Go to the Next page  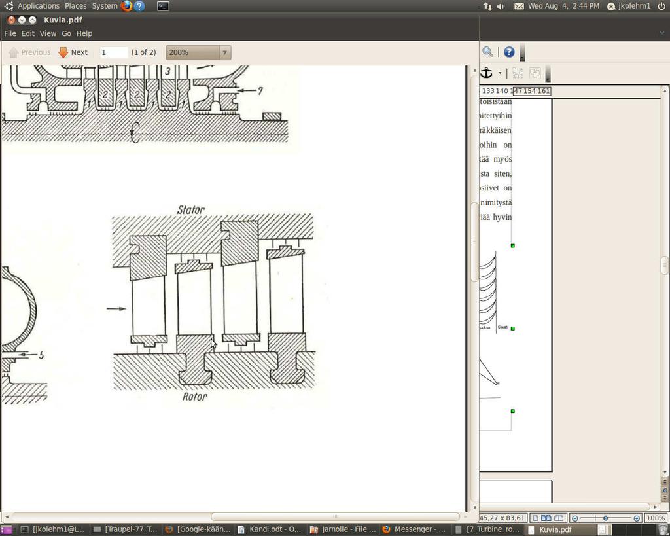(73, 52)
